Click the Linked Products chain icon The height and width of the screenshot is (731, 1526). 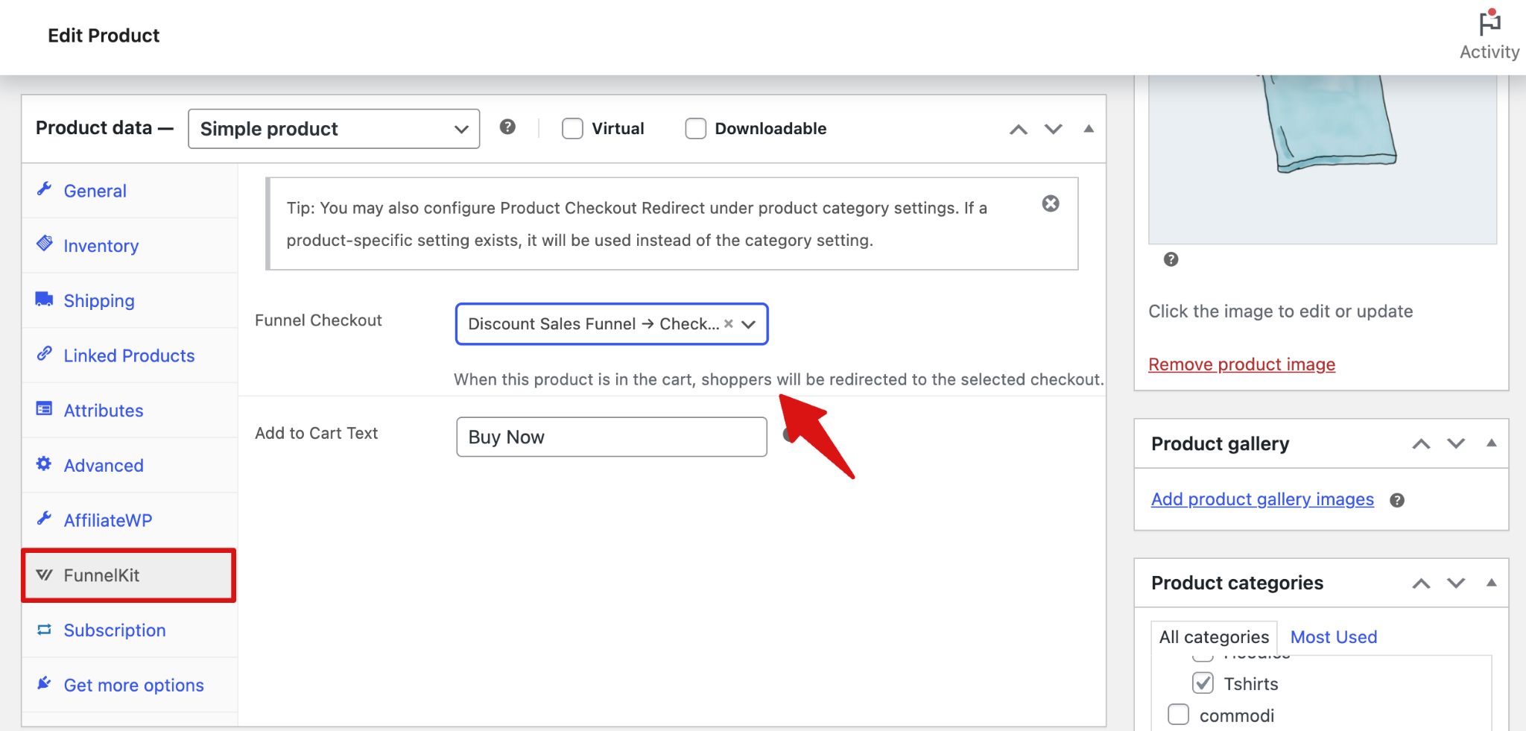pyautogui.click(x=44, y=355)
